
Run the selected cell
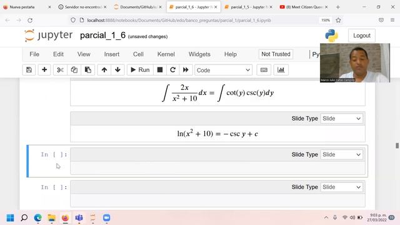tap(140, 70)
